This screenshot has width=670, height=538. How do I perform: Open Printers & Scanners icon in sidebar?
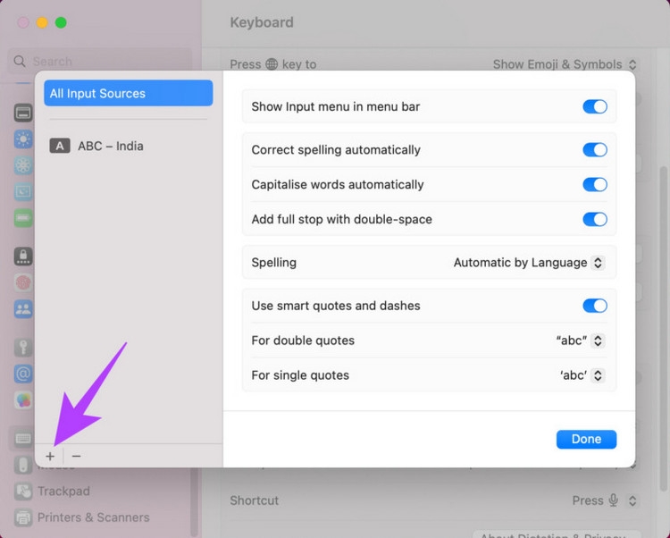pos(23,517)
